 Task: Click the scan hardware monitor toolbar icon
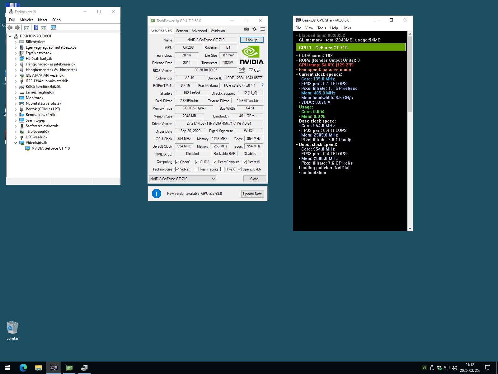[x=53, y=28]
